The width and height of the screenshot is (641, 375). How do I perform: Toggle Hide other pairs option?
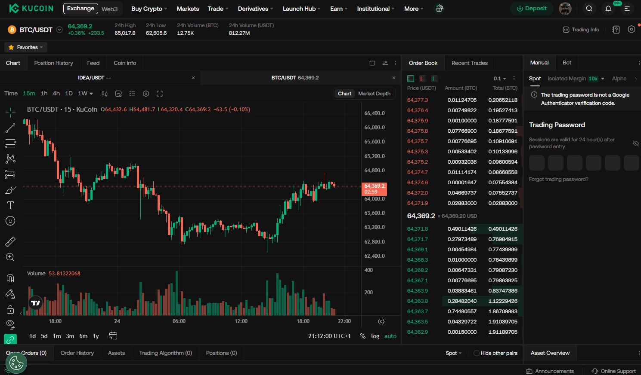tap(495, 353)
